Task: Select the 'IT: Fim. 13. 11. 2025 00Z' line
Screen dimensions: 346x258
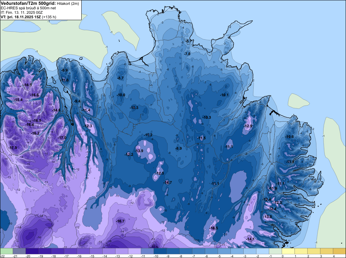Action: coord(21,12)
